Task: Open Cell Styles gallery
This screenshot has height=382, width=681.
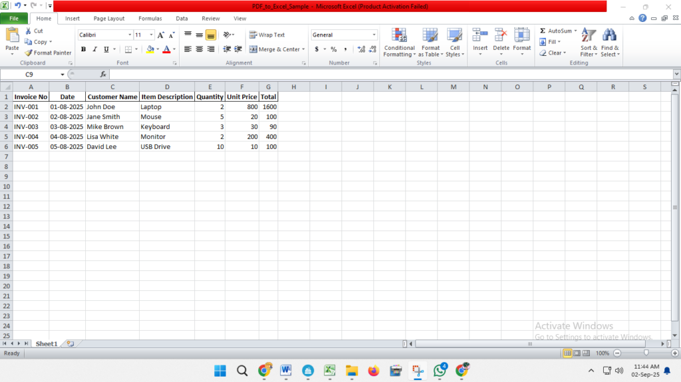Action: point(455,42)
